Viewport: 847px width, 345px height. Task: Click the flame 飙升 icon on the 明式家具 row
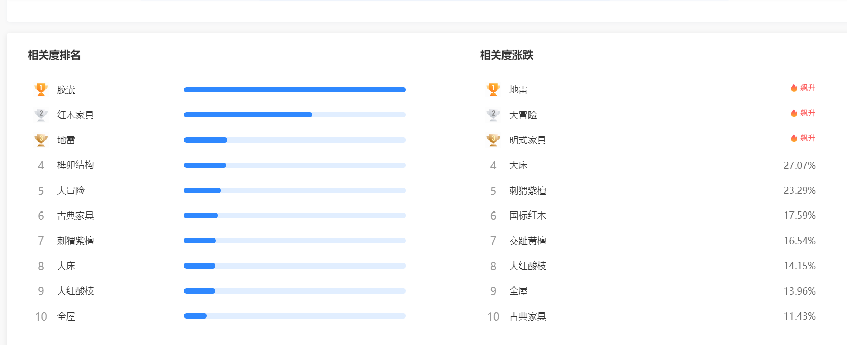794,138
